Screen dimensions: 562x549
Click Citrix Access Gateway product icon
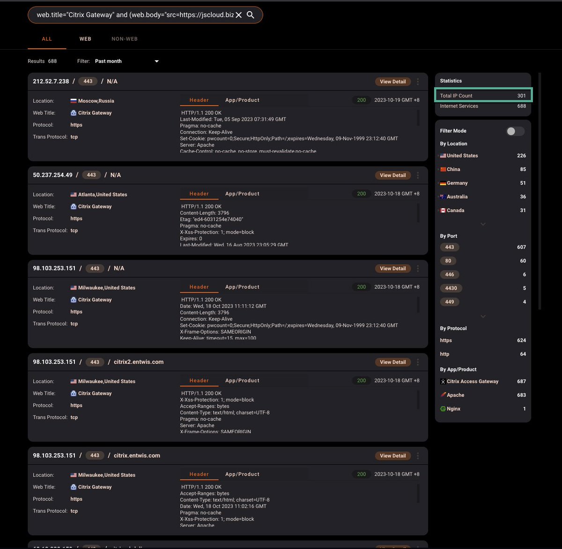point(443,381)
